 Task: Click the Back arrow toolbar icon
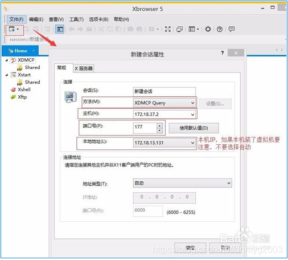click(72, 29)
